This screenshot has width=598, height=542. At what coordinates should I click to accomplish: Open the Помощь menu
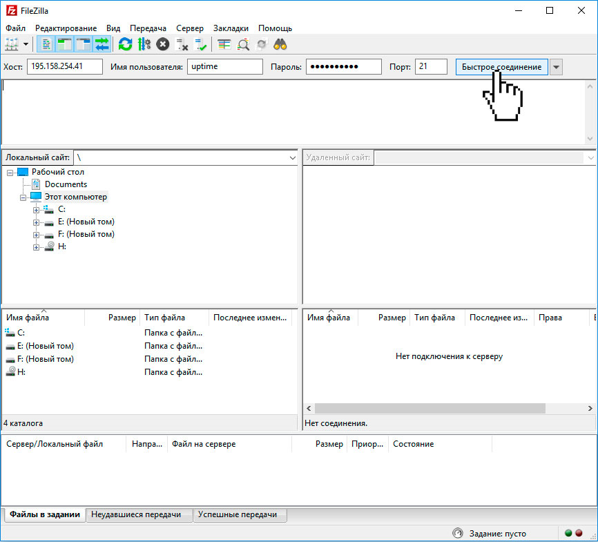point(275,28)
